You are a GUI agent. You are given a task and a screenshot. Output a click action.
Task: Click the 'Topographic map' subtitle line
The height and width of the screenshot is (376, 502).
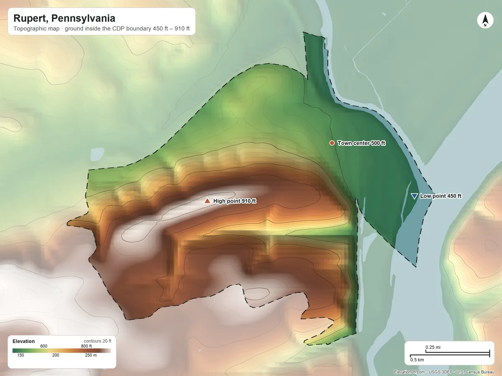(102, 30)
